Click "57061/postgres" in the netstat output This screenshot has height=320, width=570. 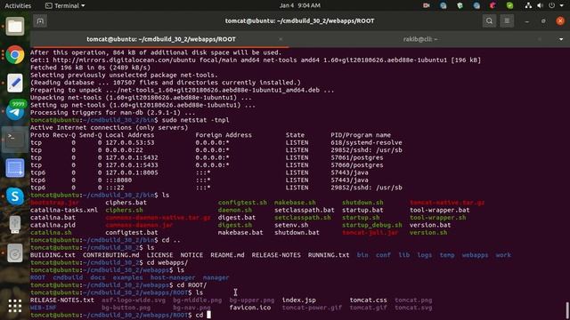pyautogui.click(x=356, y=157)
